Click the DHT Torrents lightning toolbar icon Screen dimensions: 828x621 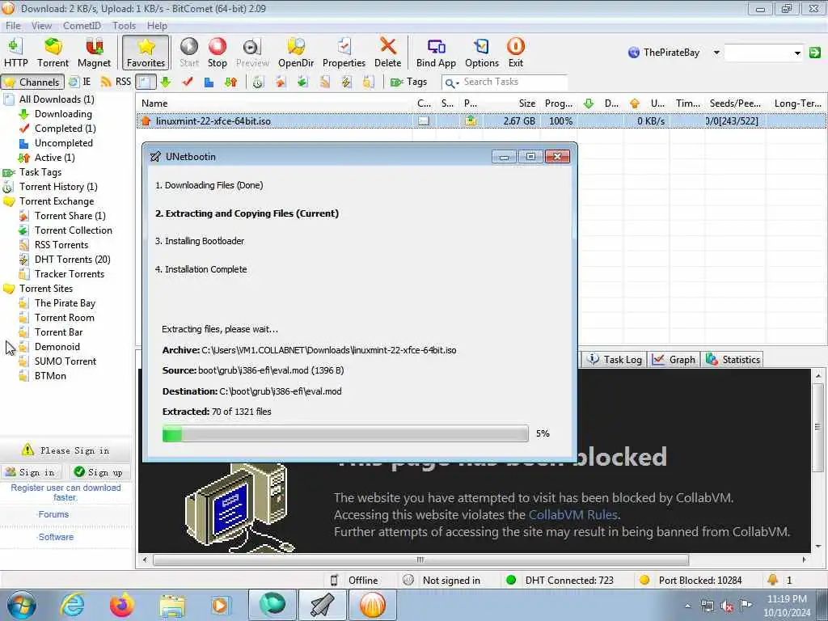point(346,82)
